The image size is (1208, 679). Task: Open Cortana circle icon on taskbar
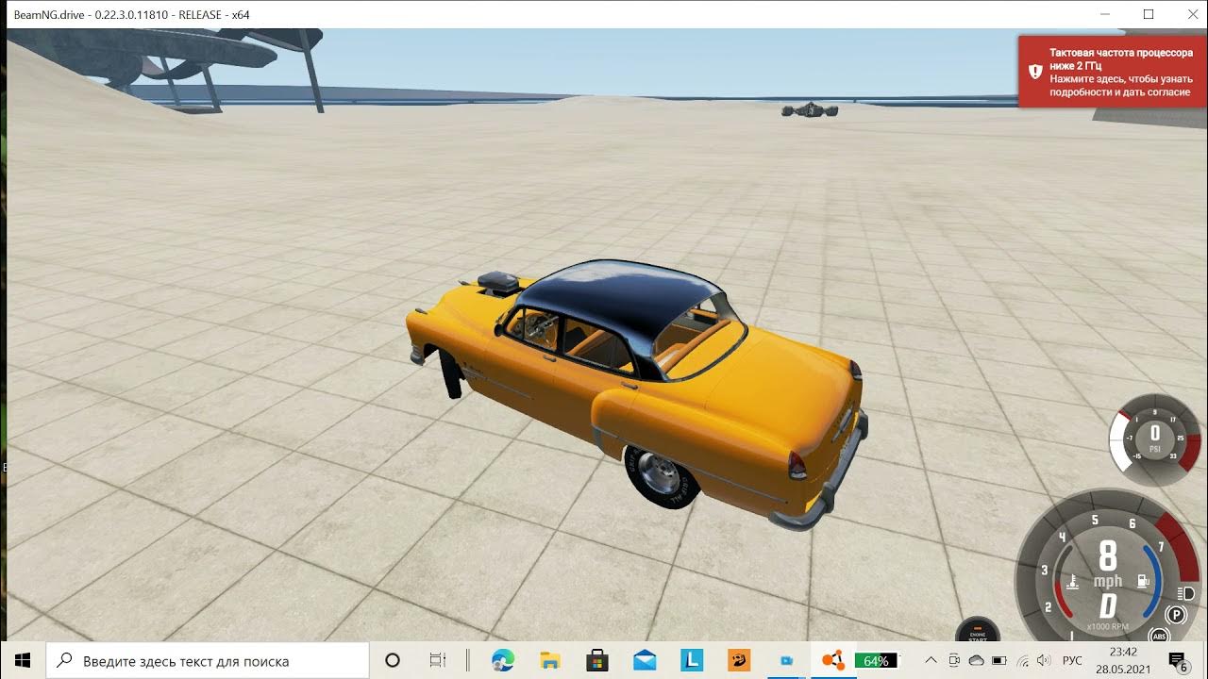coord(394,660)
